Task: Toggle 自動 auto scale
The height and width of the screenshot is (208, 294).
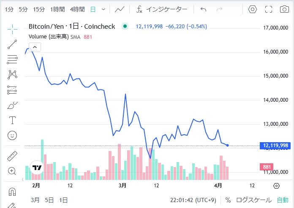Action: 283,200
